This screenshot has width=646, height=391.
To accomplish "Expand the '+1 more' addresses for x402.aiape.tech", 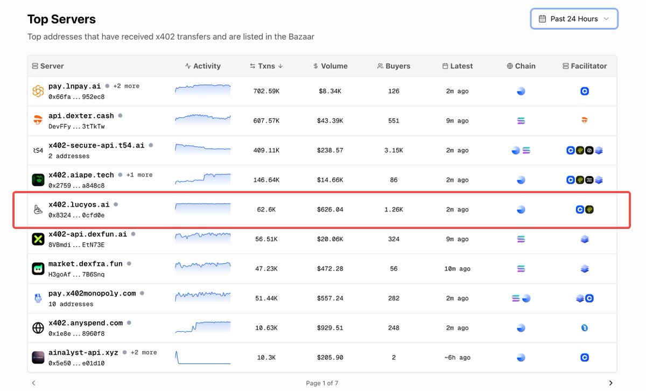I will click(x=139, y=175).
